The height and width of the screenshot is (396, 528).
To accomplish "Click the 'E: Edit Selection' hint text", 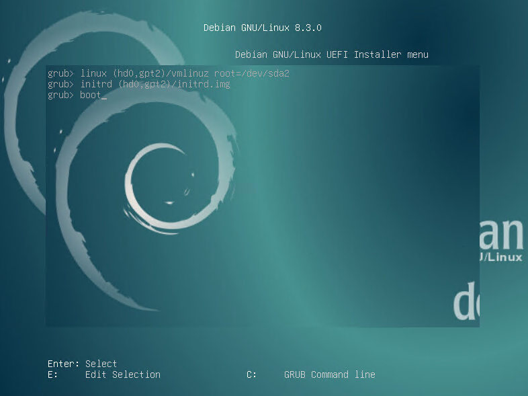I will click(104, 374).
